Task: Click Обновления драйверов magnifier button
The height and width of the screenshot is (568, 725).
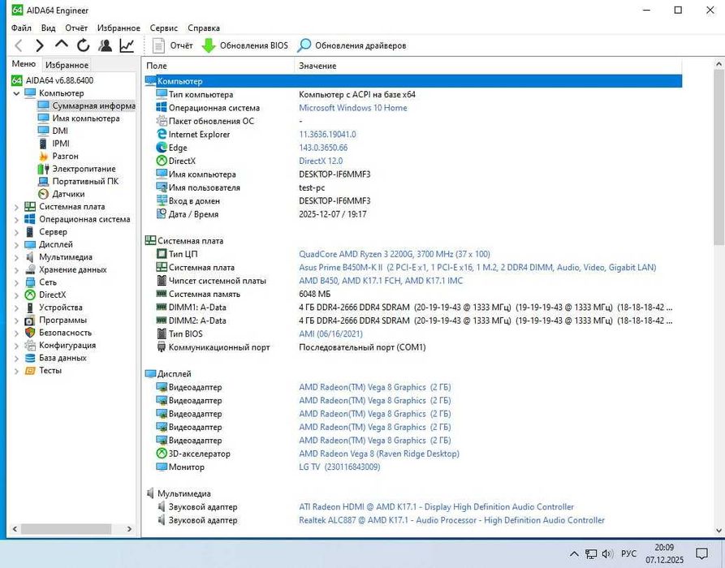Action: [x=352, y=45]
